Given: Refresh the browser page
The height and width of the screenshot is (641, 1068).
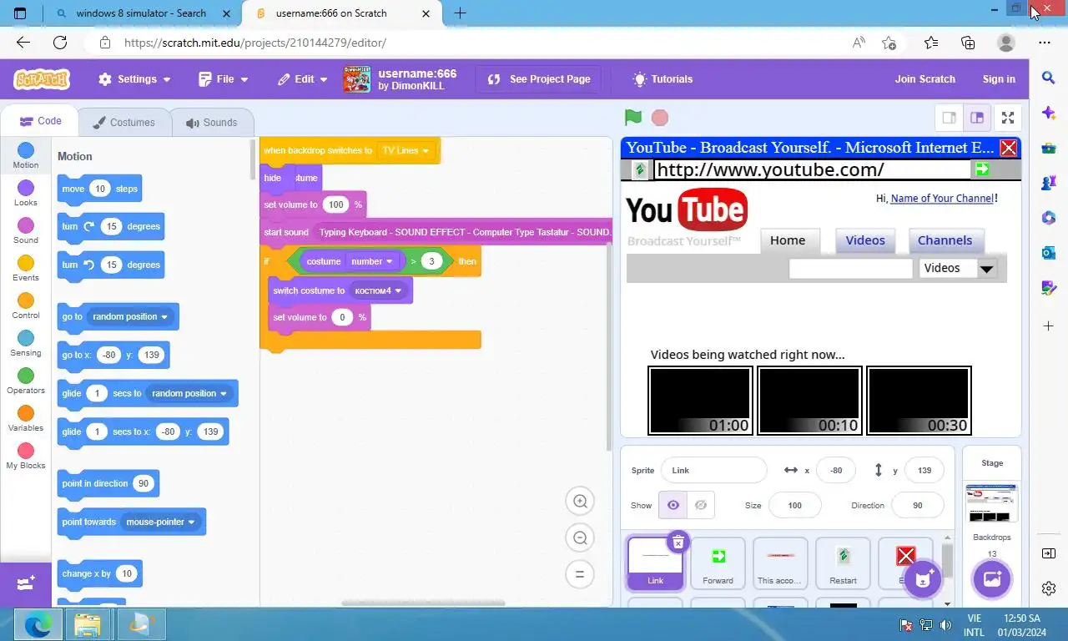Looking at the screenshot, I should [60, 43].
